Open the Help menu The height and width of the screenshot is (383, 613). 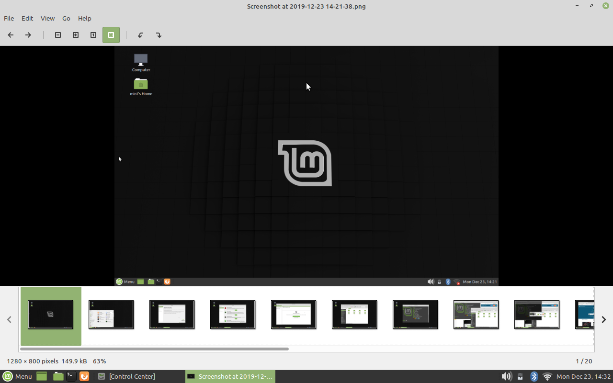tap(85, 18)
